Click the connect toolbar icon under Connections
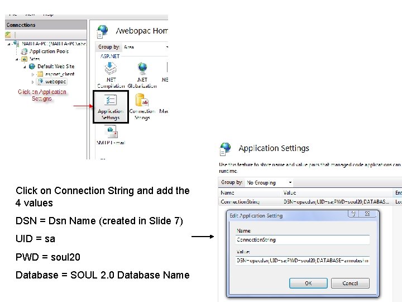The image size is (402, 302). tap(8, 35)
